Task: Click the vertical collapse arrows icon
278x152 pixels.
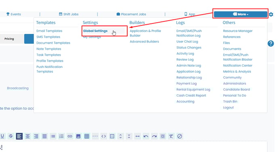Action: tap(129, 136)
